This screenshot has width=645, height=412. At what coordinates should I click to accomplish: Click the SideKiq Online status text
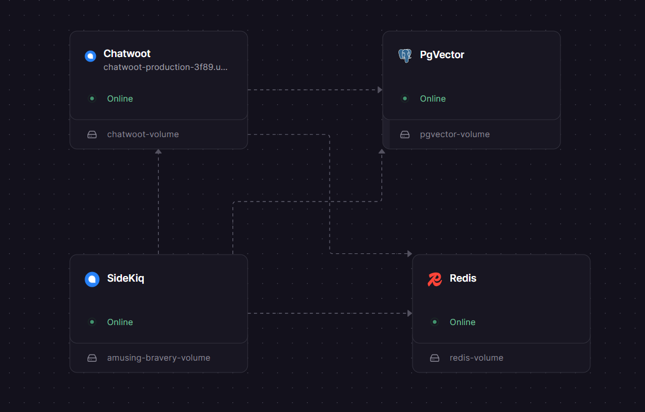120,322
